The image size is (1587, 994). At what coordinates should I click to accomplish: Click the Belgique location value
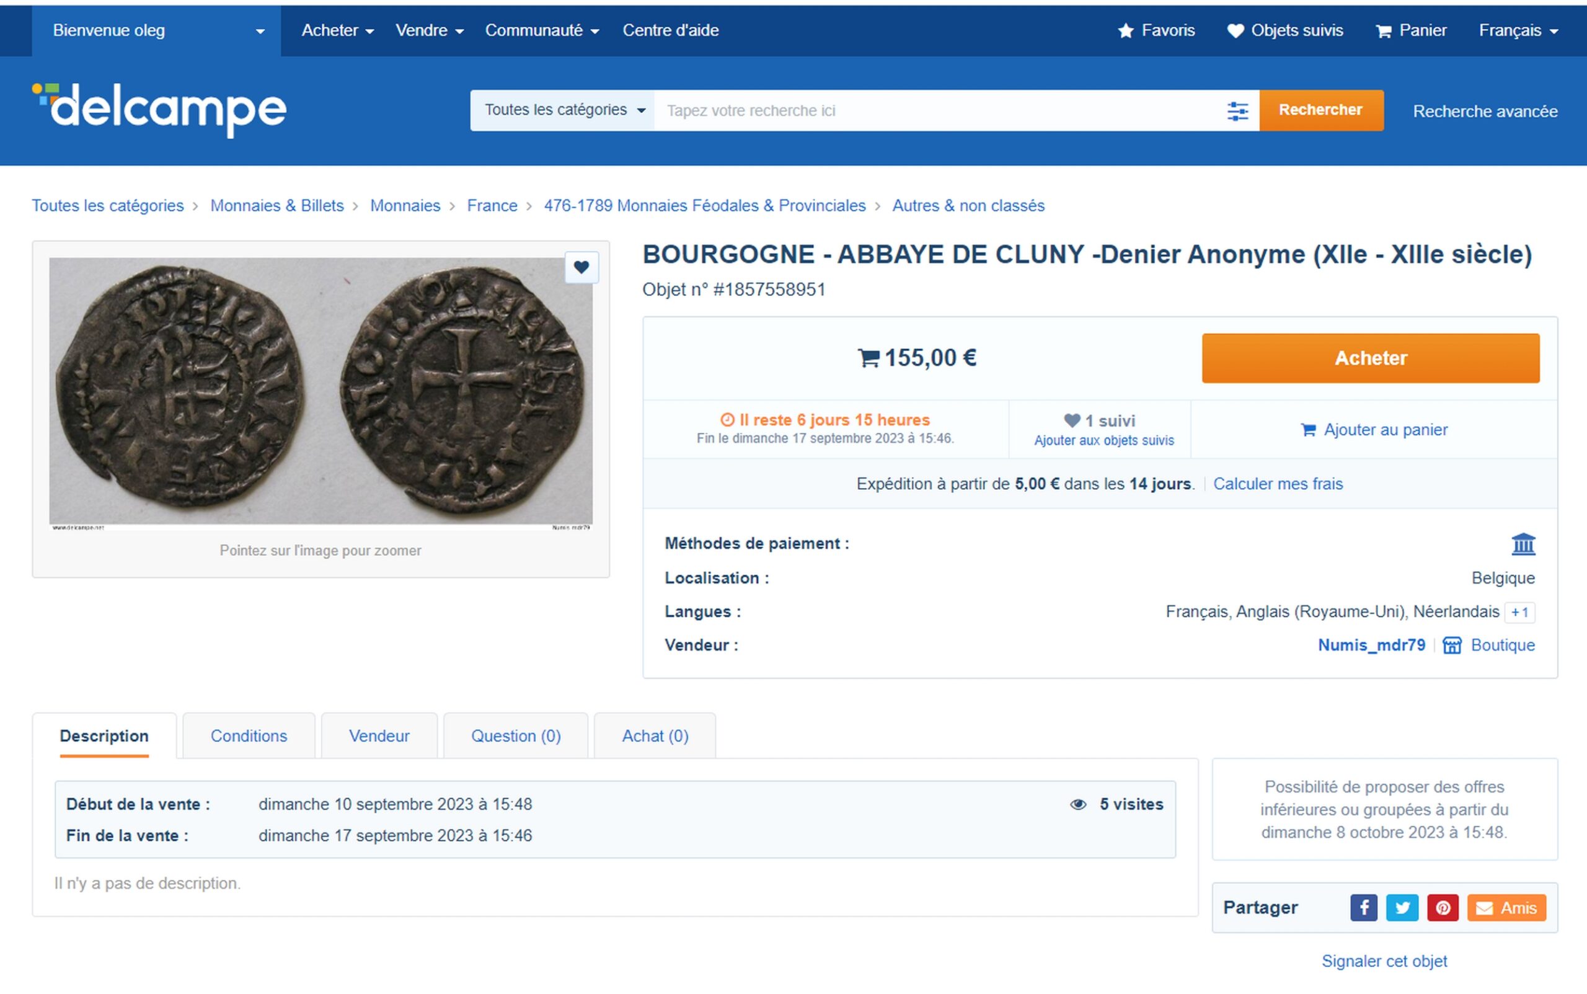(1503, 578)
